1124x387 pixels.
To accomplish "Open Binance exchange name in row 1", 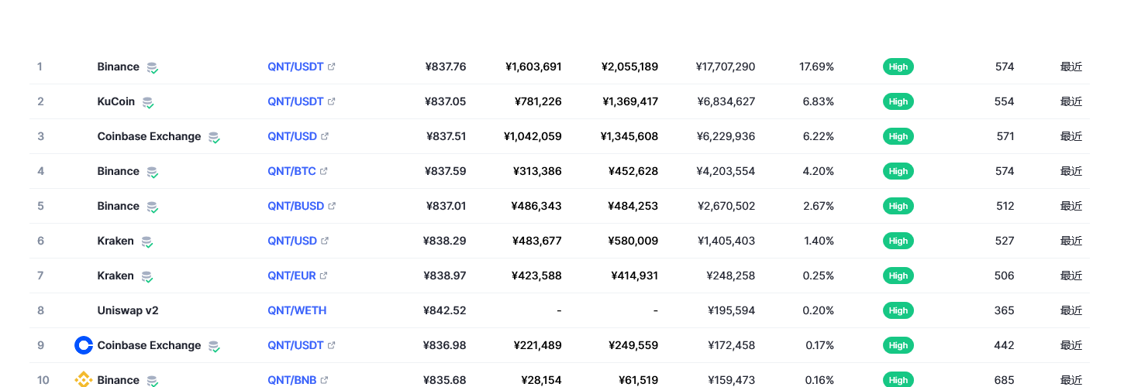I will click(119, 67).
